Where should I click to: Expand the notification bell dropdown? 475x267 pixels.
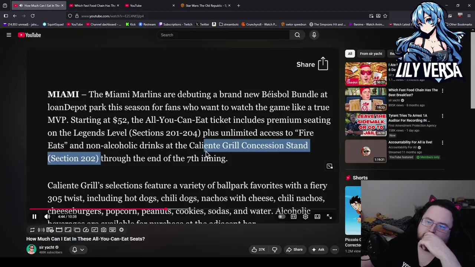coord(78,250)
